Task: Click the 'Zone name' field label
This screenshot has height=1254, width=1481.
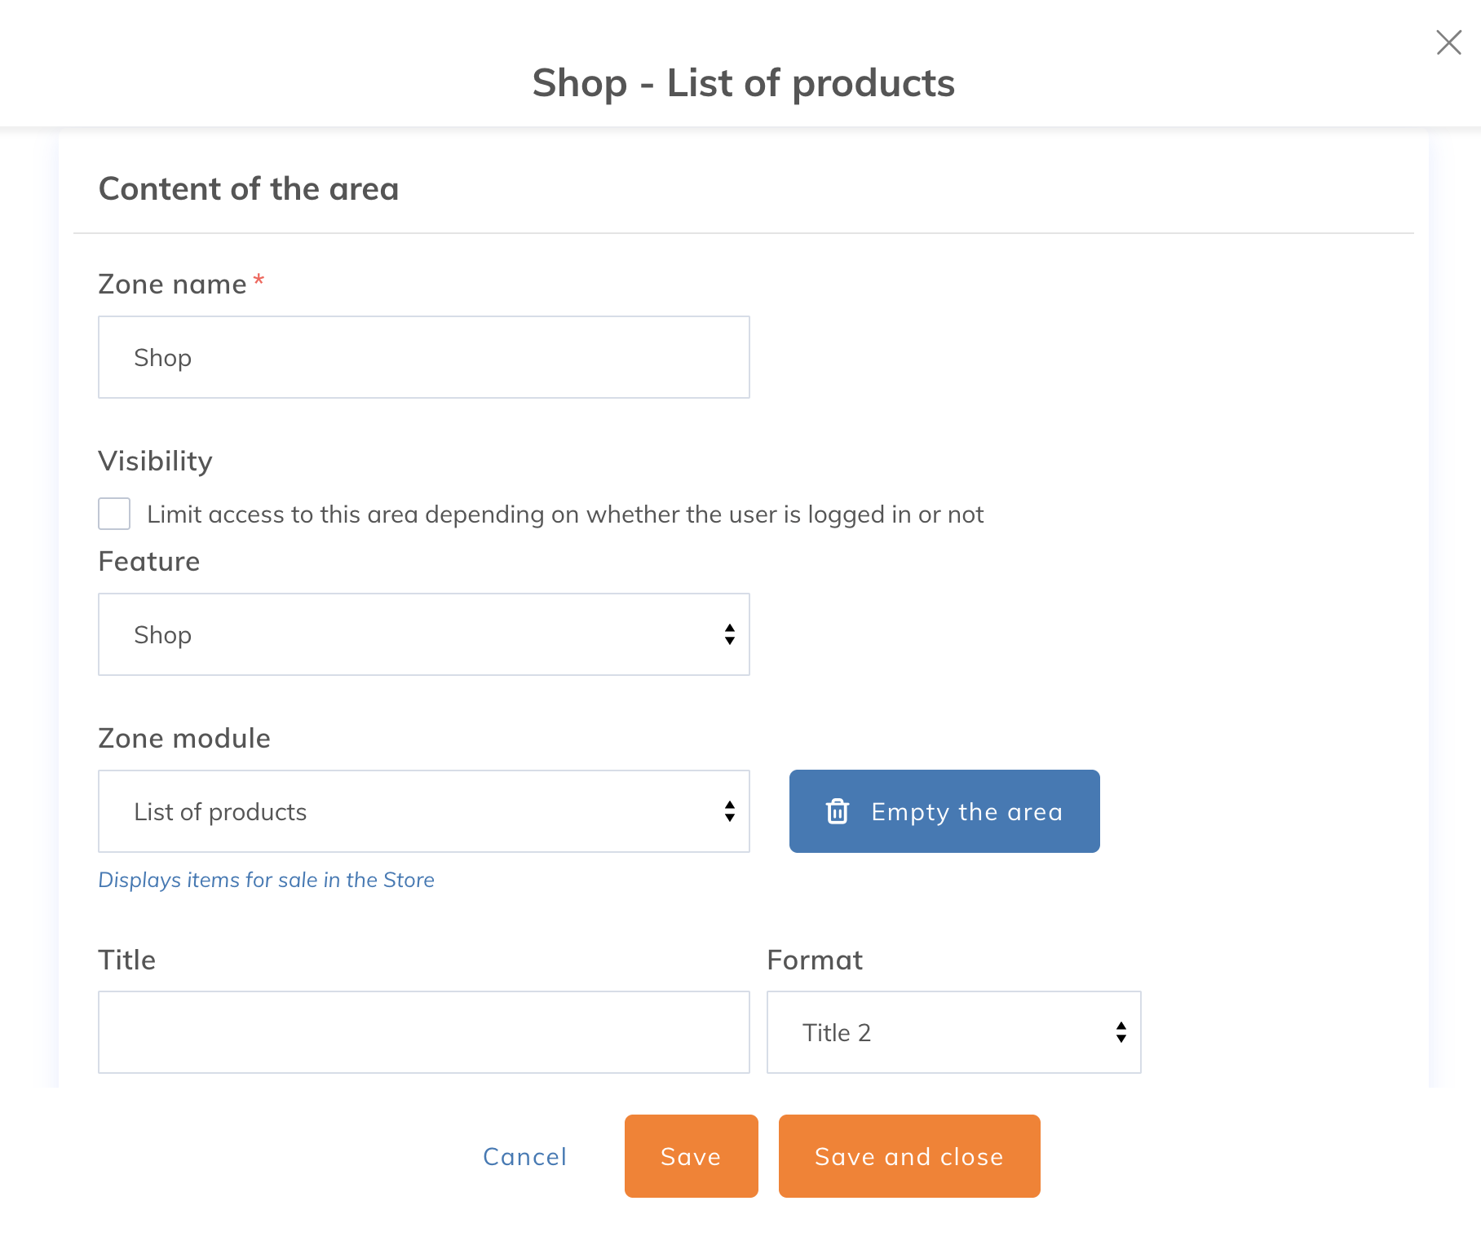Action: click(x=172, y=284)
